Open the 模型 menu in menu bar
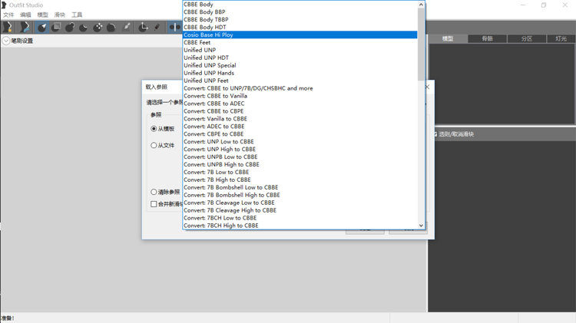 pyautogui.click(x=42, y=15)
